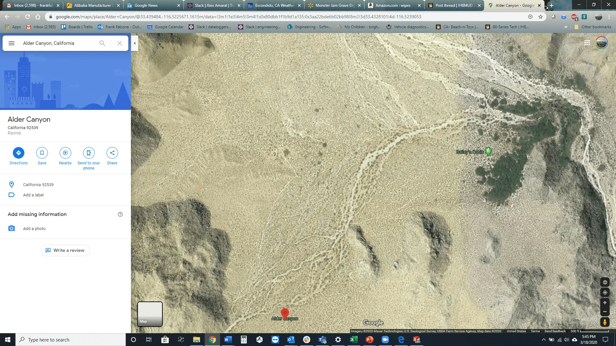Open the map Terms link
The width and height of the screenshot is (616, 346).
(535, 331)
